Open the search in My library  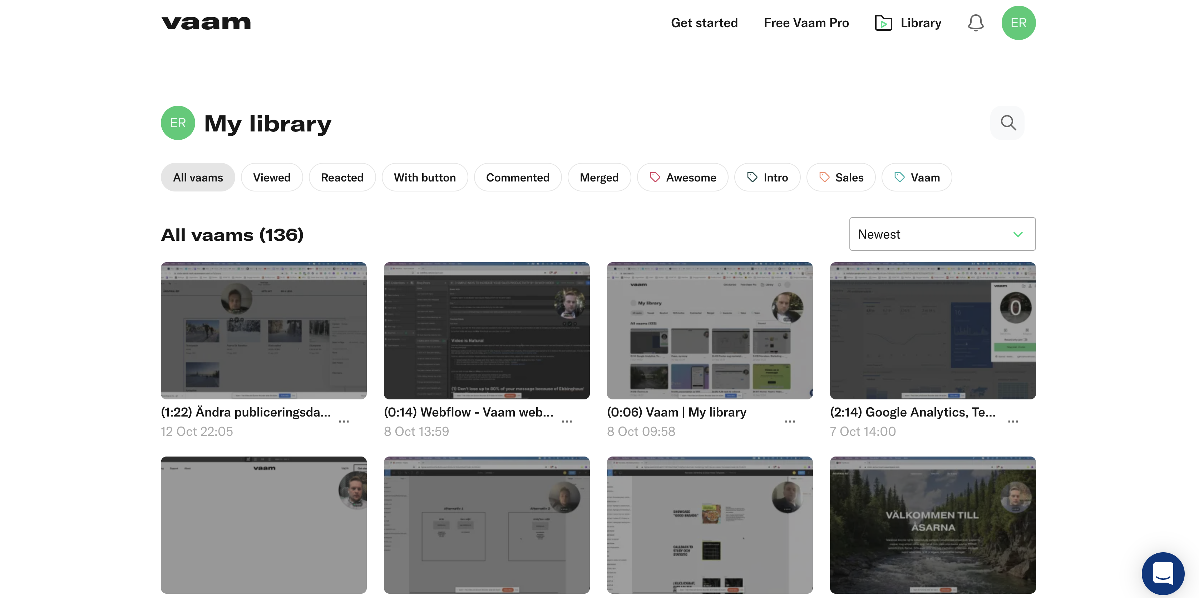[x=1007, y=123]
